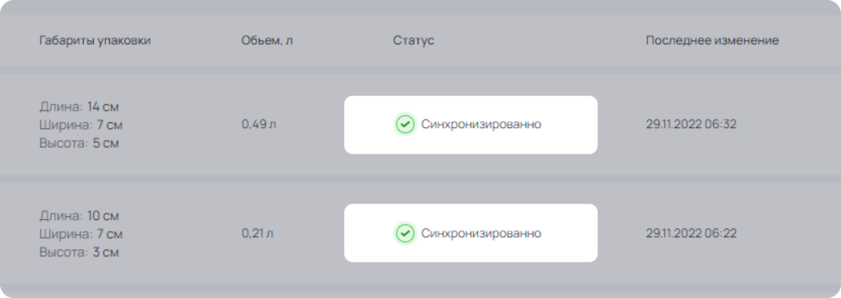The image size is (841, 298).
Task: Click Ширина: 7 см in first row
Action: point(81,125)
